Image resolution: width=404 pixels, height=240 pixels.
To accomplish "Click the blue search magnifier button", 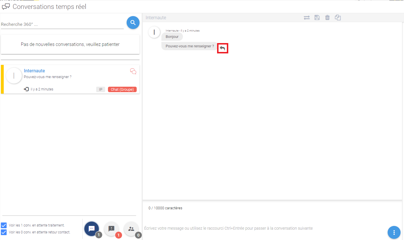I will (133, 22).
